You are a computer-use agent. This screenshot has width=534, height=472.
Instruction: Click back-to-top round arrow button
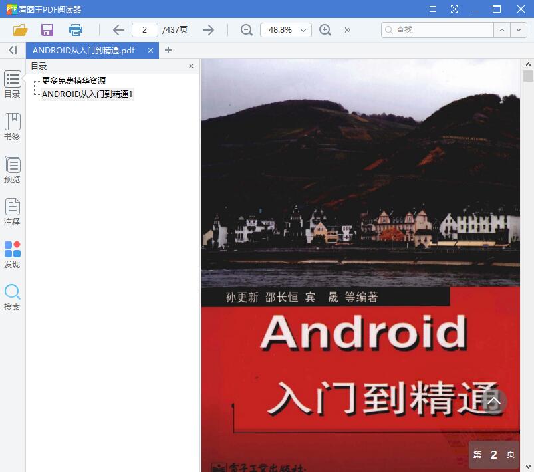click(494, 401)
